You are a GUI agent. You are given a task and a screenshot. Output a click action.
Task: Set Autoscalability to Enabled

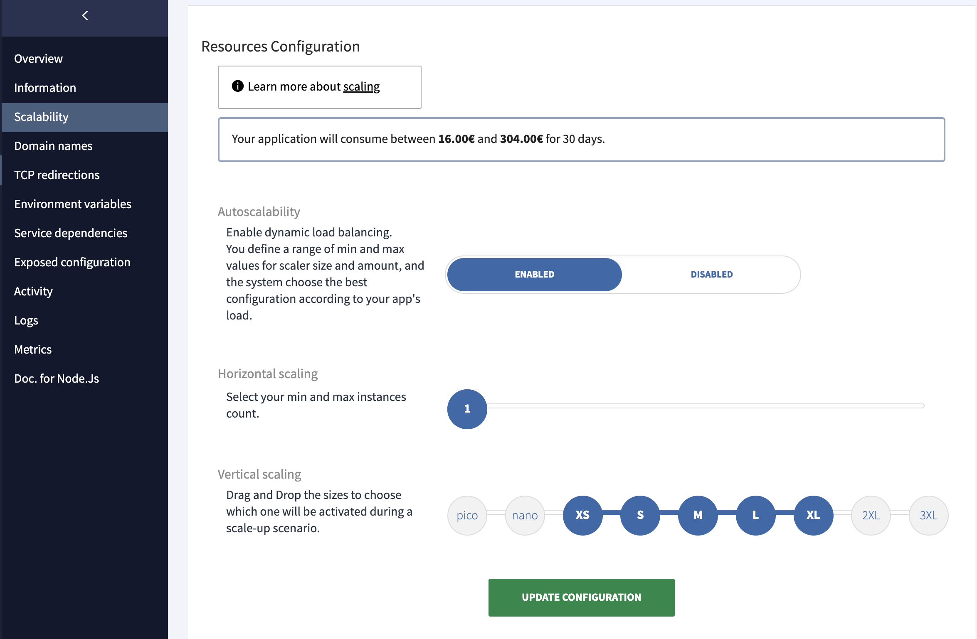click(x=534, y=274)
